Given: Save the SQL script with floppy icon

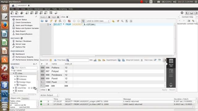Looking at the screenshot, I should pos(46,21).
